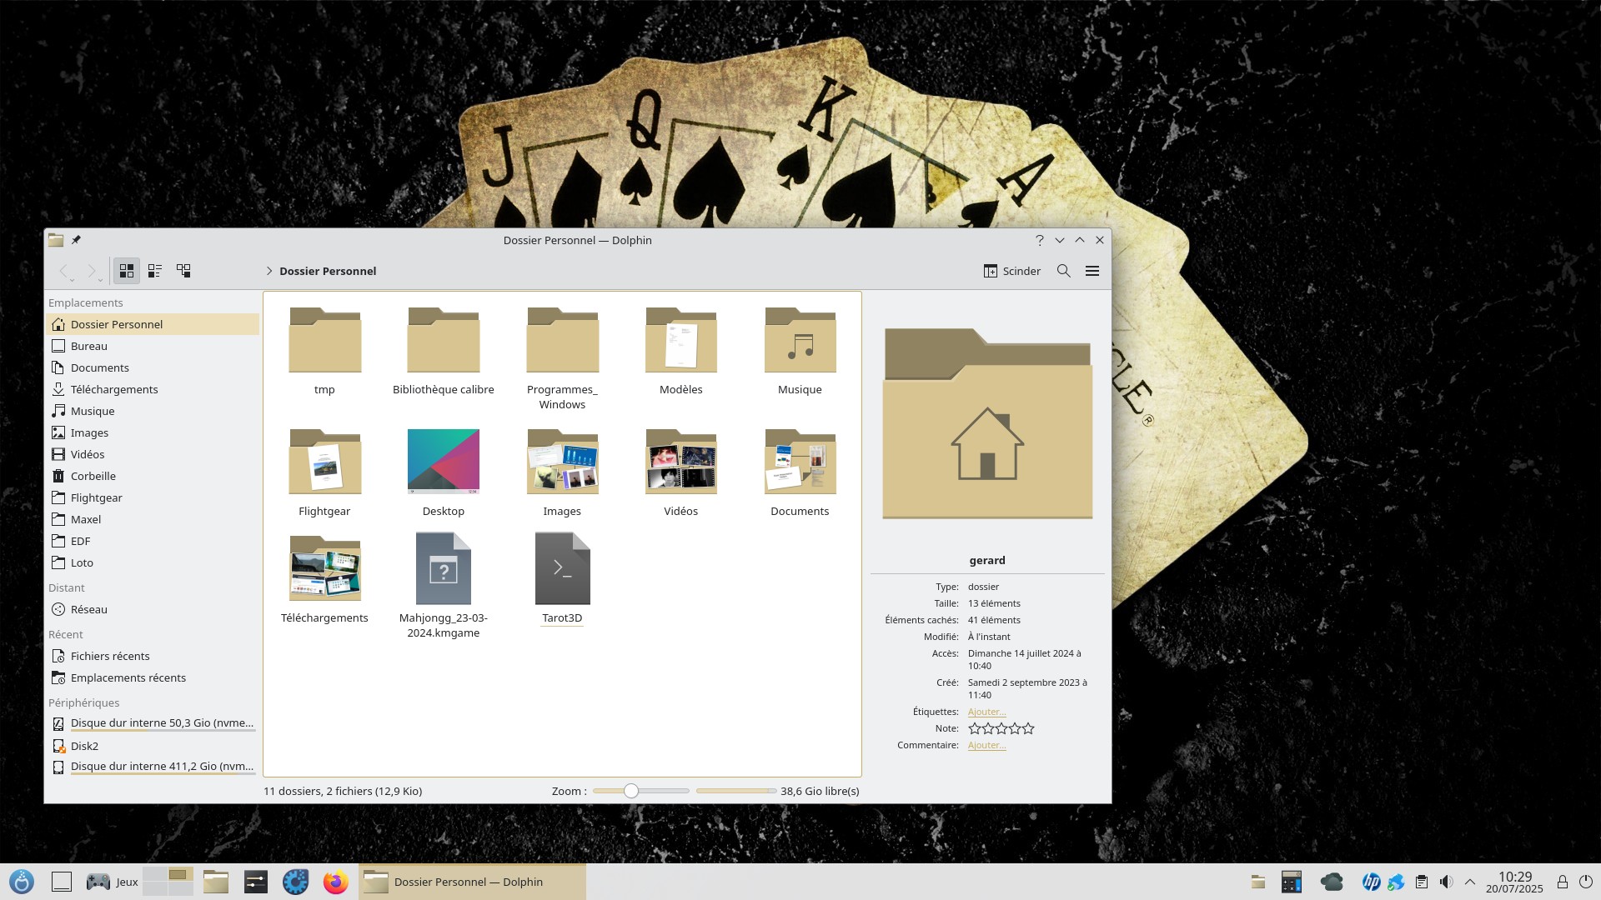Open Musique in the places panel
Image resolution: width=1601 pixels, height=900 pixels.
coord(153,411)
